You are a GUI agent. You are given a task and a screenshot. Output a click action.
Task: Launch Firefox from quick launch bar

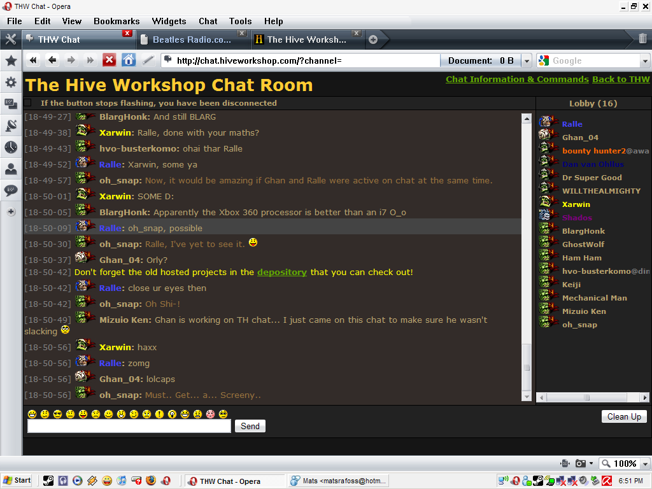(x=151, y=481)
